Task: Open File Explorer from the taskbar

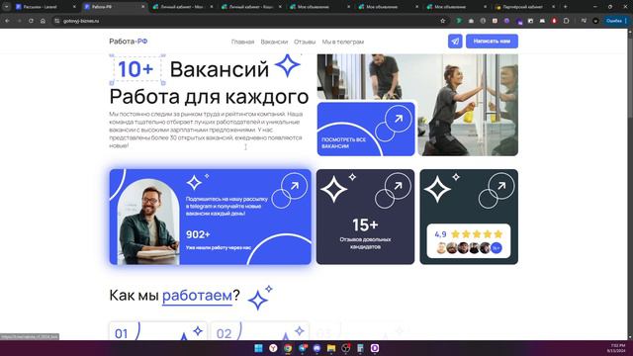Action: (331, 348)
